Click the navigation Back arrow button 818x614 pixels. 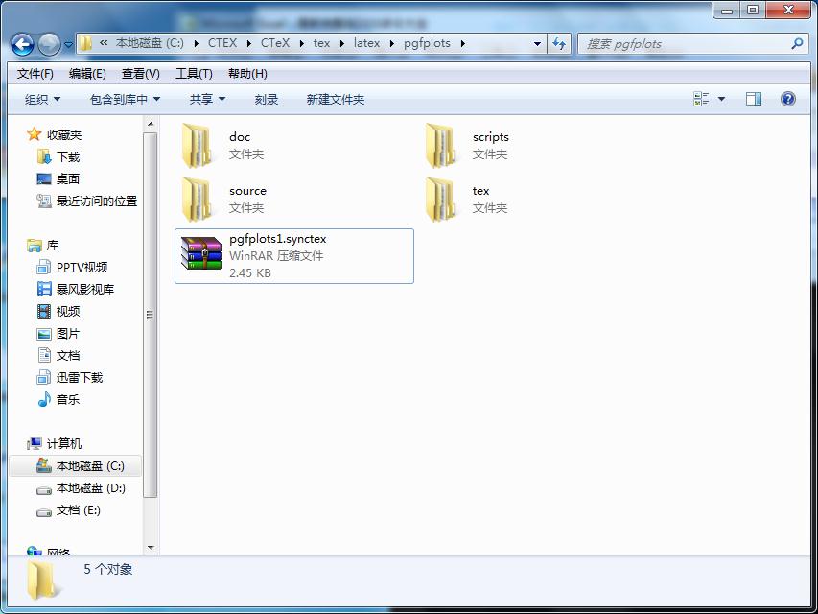coord(21,43)
